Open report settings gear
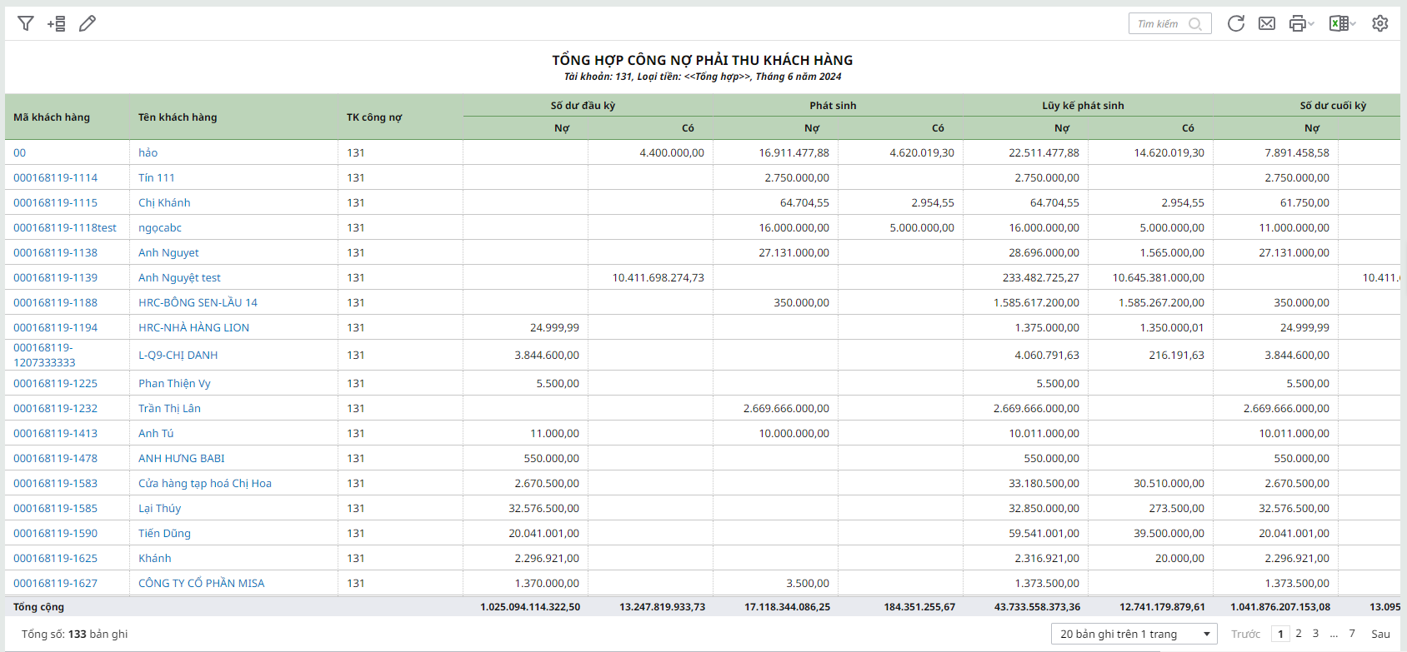This screenshot has width=1407, height=652. tap(1380, 23)
